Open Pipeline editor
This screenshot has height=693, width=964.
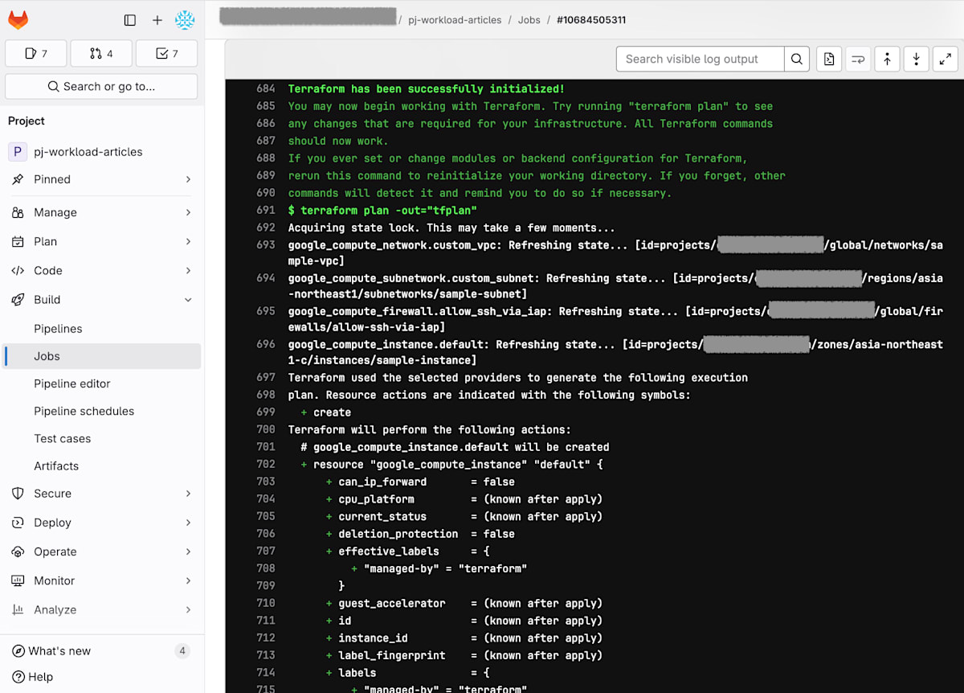(x=72, y=383)
